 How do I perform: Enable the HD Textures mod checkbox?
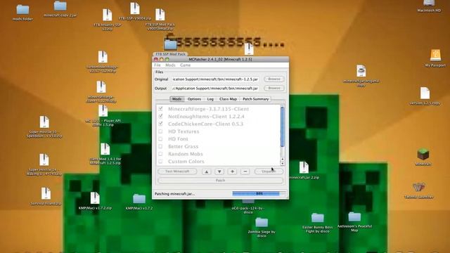[161, 131]
